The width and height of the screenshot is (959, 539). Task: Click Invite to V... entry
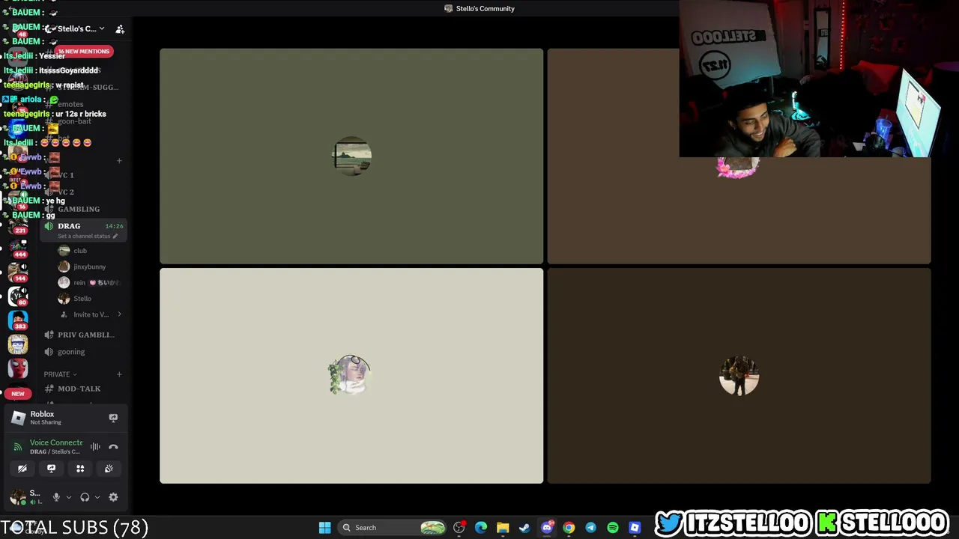point(91,314)
